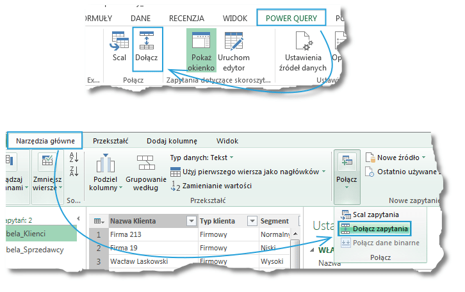Open the Nazwa Klienta column filter dropdown

(190, 221)
